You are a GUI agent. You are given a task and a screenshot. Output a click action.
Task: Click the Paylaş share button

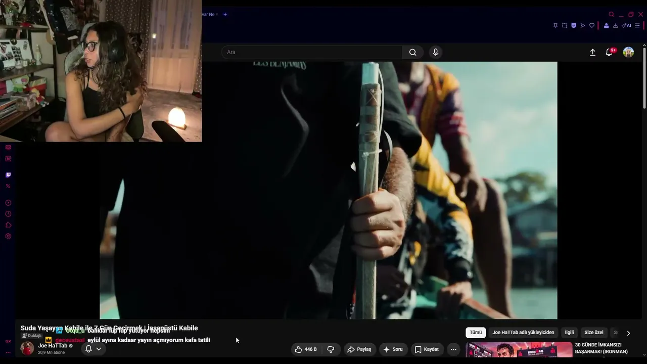tap(359, 349)
